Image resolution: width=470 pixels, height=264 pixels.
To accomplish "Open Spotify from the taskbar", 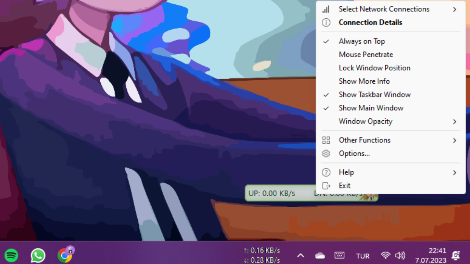I will 11,255.
